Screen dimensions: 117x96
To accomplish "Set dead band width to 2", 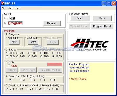I will click(x=21, y=80).
